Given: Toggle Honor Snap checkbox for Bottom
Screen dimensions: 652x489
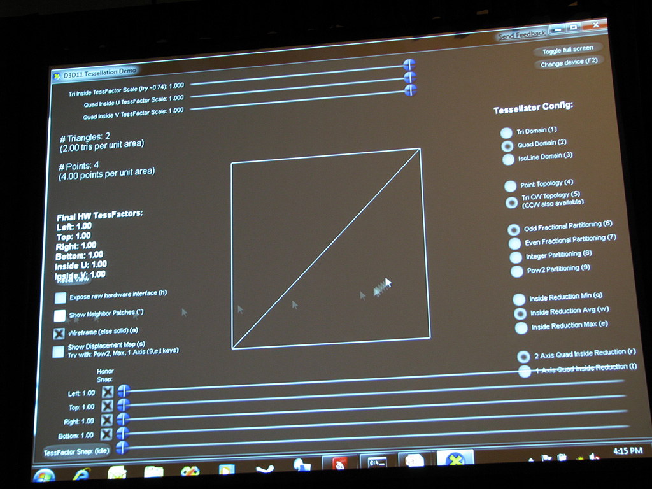Looking at the screenshot, I should pos(106,434).
